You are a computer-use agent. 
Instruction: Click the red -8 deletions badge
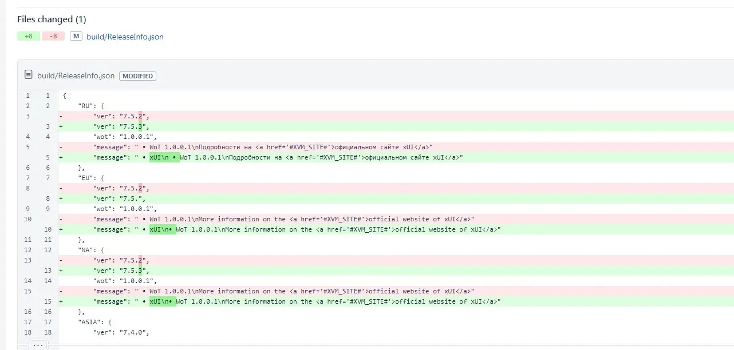tap(53, 37)
